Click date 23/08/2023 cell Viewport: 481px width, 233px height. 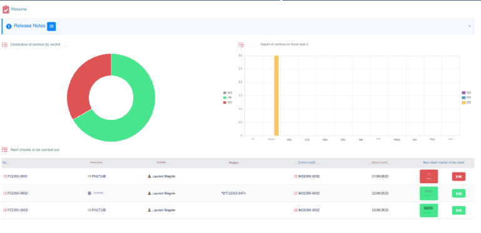pyautogui.click(x=380, y=210)
